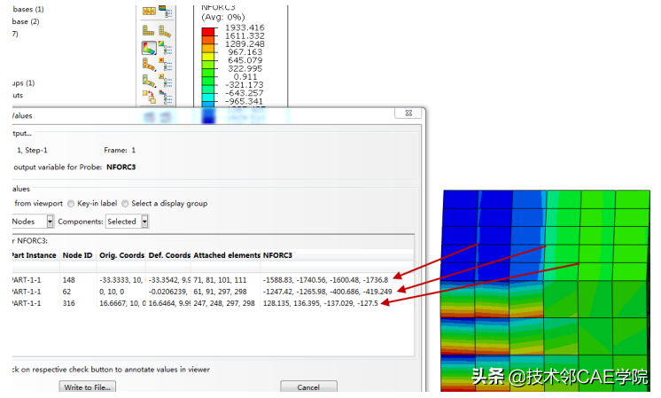Open Contour Options icon
661x398 pixels.
[166, 48]
